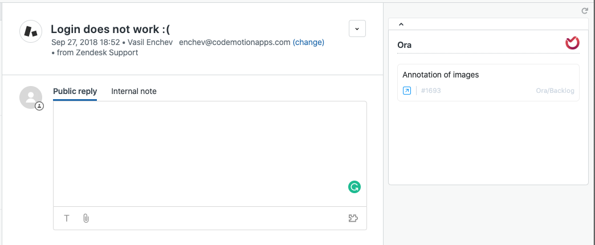The height and width of the screenshot is (245, 595).
Task: Open the ticket options dropdown arrow
Action: tap(357, 28)
